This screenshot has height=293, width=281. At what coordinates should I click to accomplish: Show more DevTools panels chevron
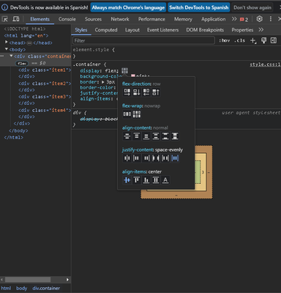point(234,19)
